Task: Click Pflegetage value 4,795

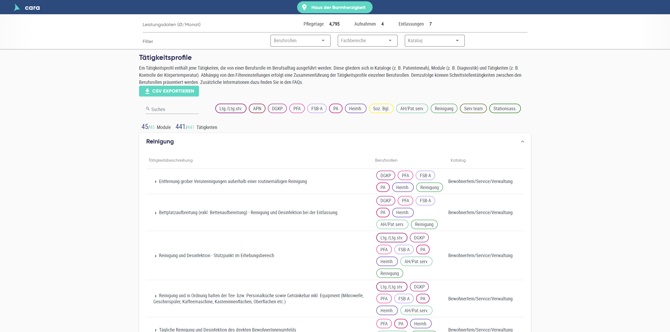Action: tap(334, 24)
